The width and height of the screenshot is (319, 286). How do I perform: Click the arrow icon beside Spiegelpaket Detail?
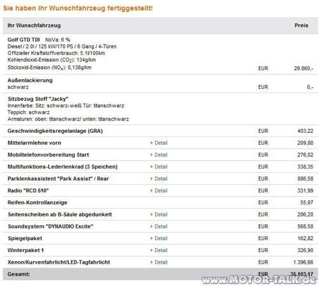point(151,238)
